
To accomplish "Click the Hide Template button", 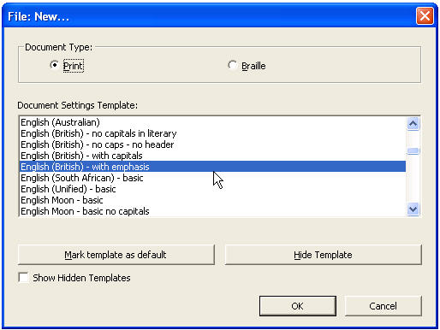I will coord(323,255).
